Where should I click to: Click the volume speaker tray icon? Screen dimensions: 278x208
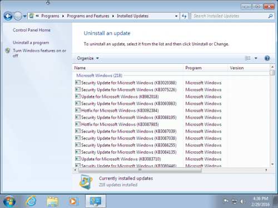coord(242,201)
